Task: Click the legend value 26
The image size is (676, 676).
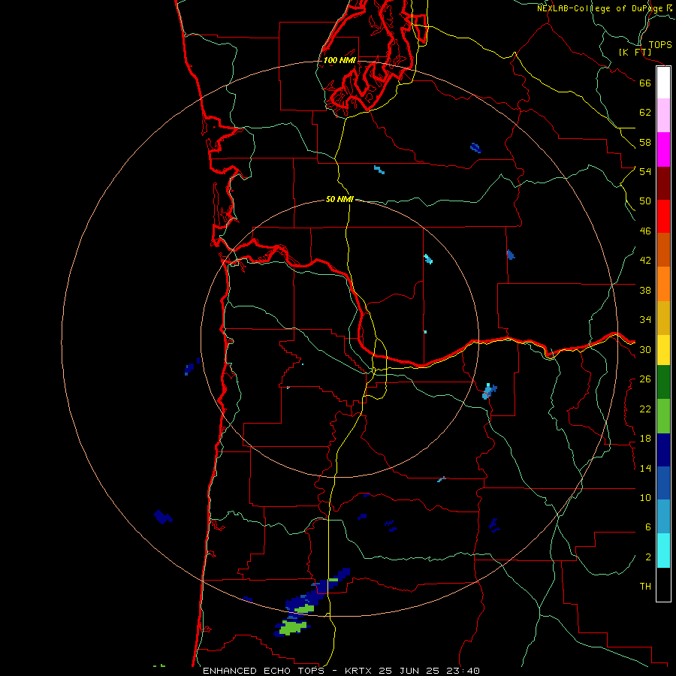Action: (645, 379)
